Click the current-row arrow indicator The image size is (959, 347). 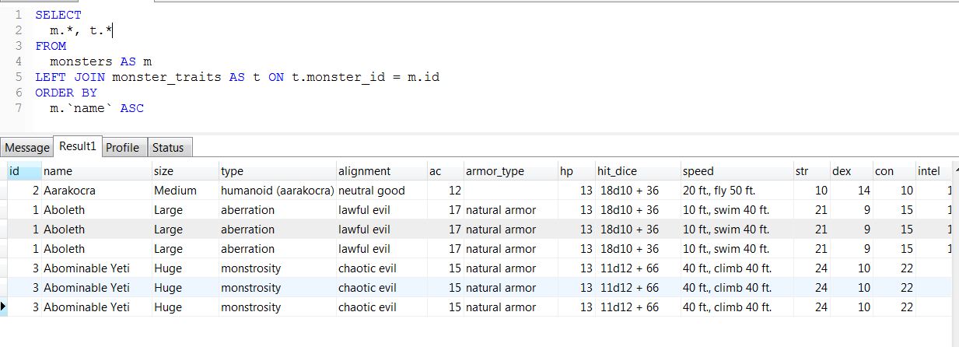coord(4,307)
